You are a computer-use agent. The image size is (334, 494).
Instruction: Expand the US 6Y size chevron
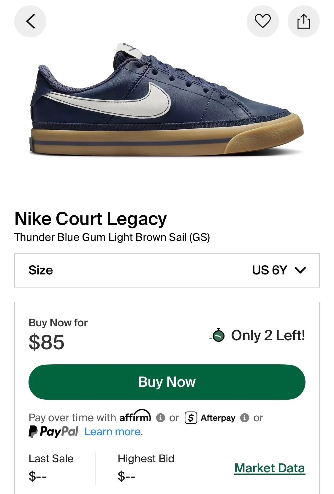(300, 270)
